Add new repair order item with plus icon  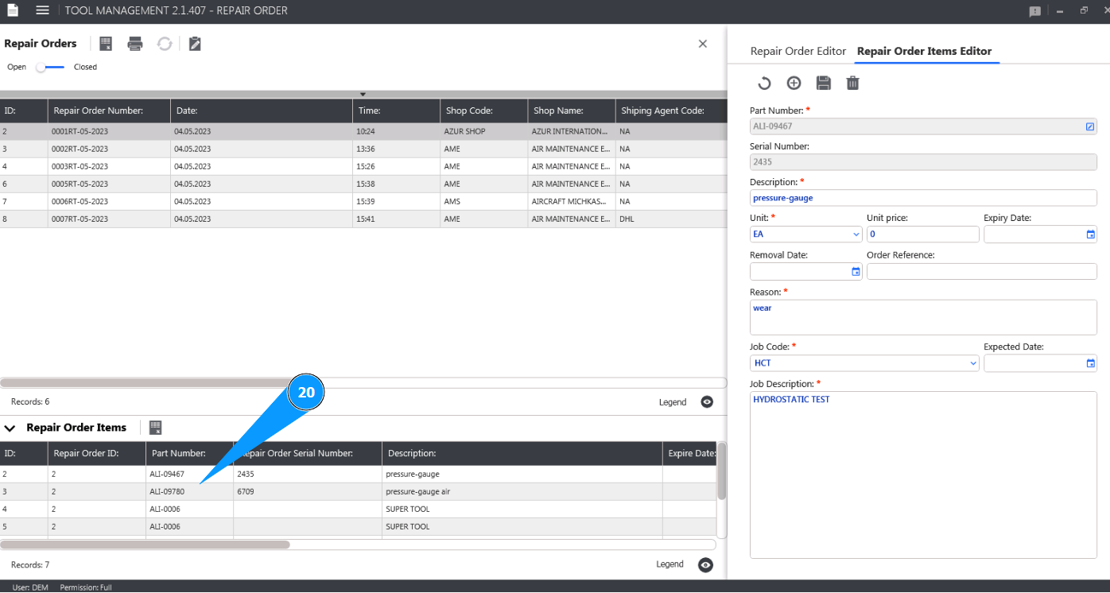794,83
